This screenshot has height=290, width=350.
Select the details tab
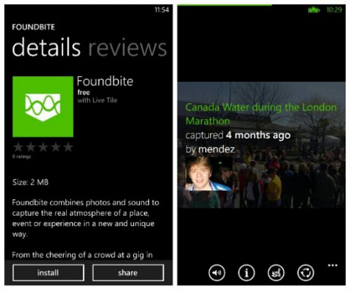pyautogui.click(x=46, y=46)
